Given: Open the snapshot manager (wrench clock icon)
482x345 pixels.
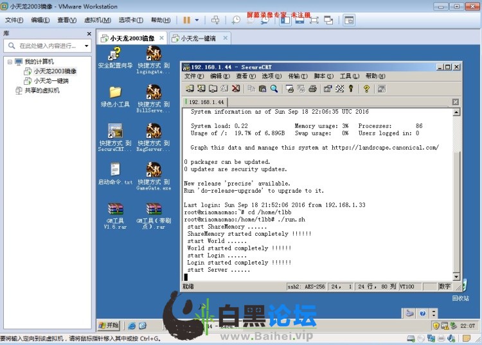Looking at the screenshot, I should 265,21.
